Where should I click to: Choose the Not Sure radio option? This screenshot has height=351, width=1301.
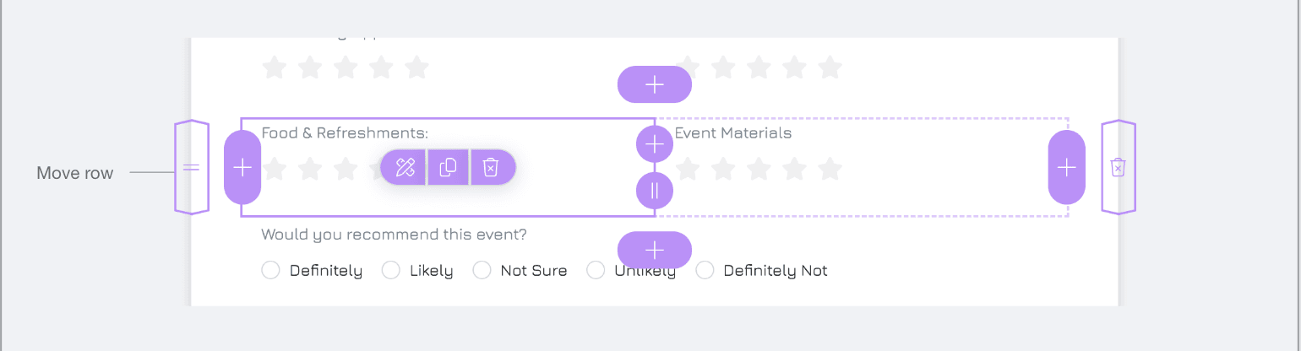tap(482, 270)
